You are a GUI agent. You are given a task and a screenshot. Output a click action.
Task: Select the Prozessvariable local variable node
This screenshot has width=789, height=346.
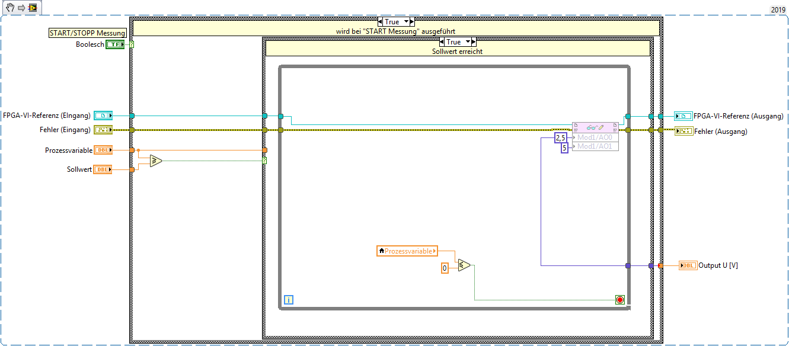click(407, 251)
